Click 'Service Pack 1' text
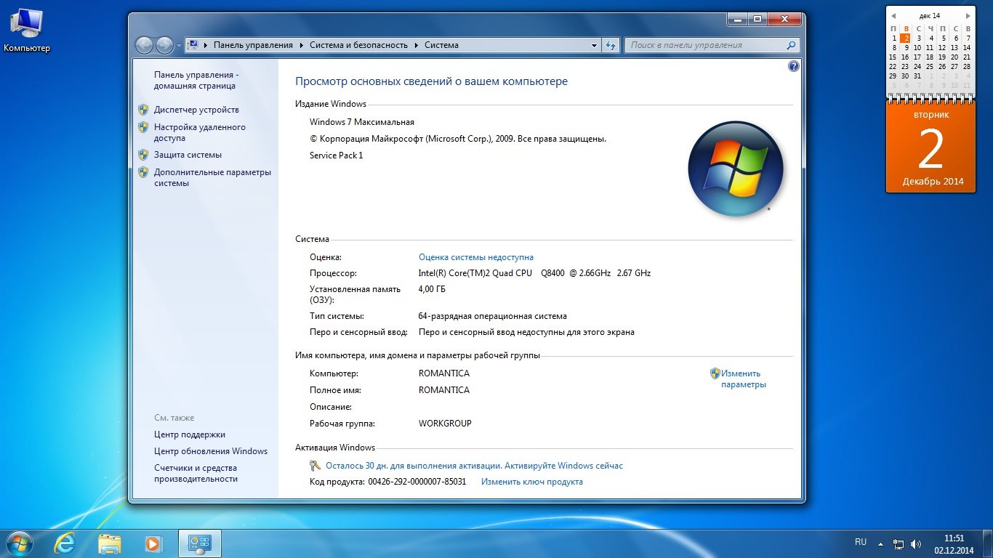This screenshot has width=993, height=558. [336, 155]
